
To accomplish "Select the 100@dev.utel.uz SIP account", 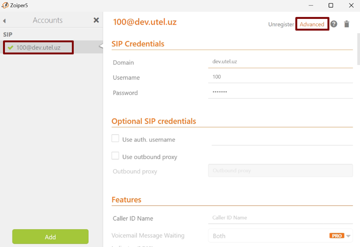I will coord(38,48).
